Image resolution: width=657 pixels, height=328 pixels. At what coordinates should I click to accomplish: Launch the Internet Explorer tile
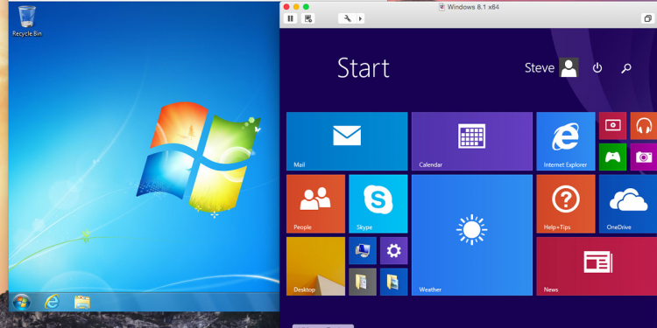point(566,142)
